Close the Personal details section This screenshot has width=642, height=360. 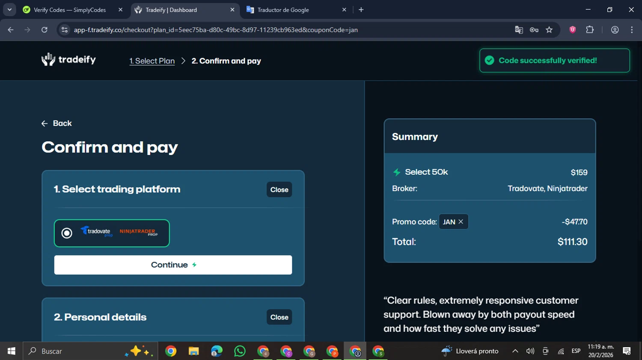(279, 317)
